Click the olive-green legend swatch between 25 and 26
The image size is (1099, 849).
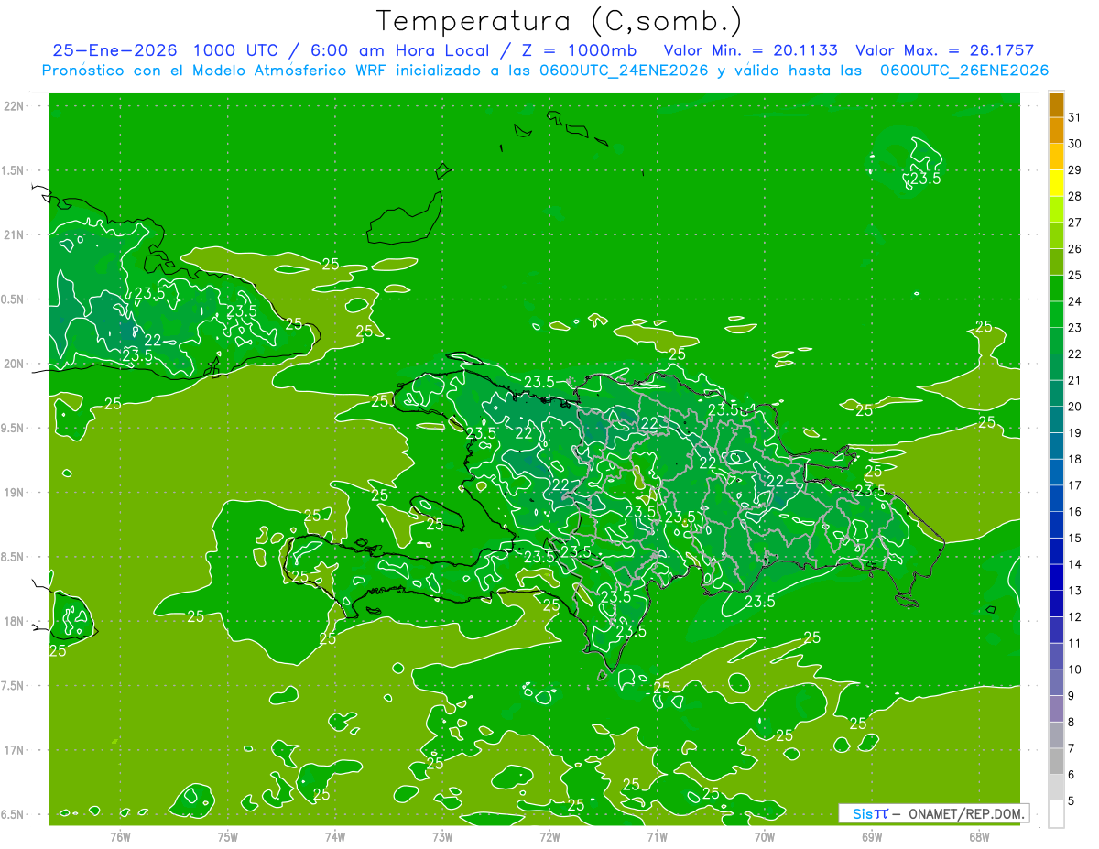pos(1056,261)
